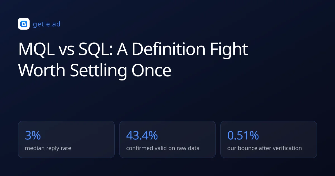The height and width of the screenshot is (176, 335).
Task: Click the 3% statistic value
Action: point(33,135)
